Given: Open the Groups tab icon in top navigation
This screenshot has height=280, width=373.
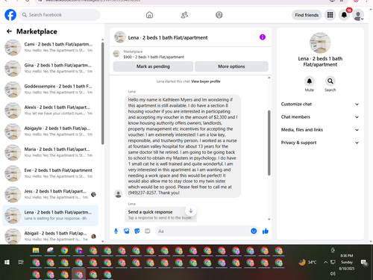Looking at the screenshot, I should 219,15.
